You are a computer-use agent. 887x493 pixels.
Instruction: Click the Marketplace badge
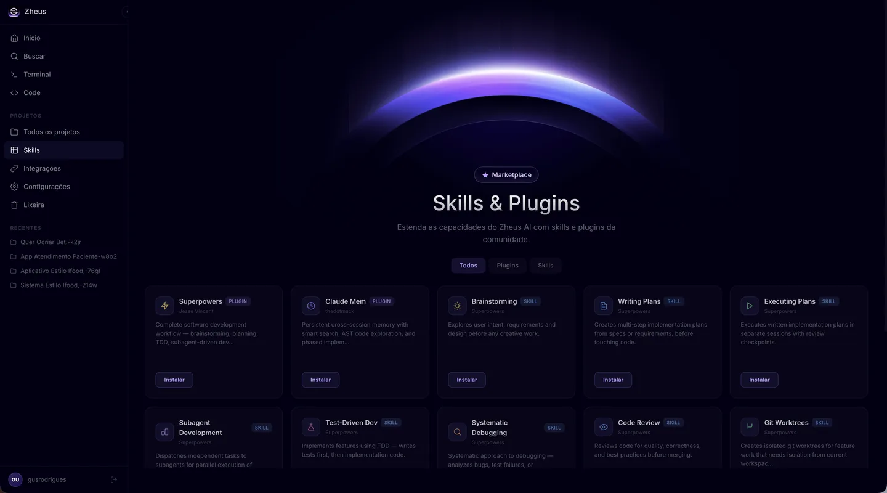click(x=506, y=175)
